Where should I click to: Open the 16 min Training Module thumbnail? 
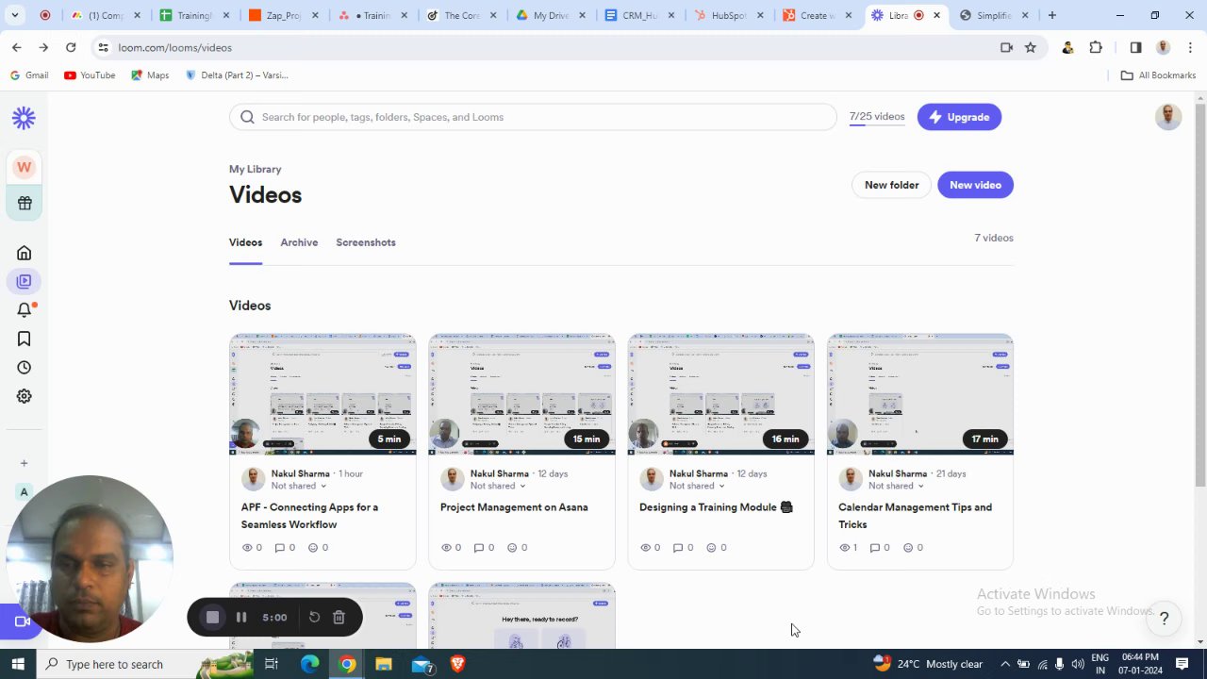[720, 394]
